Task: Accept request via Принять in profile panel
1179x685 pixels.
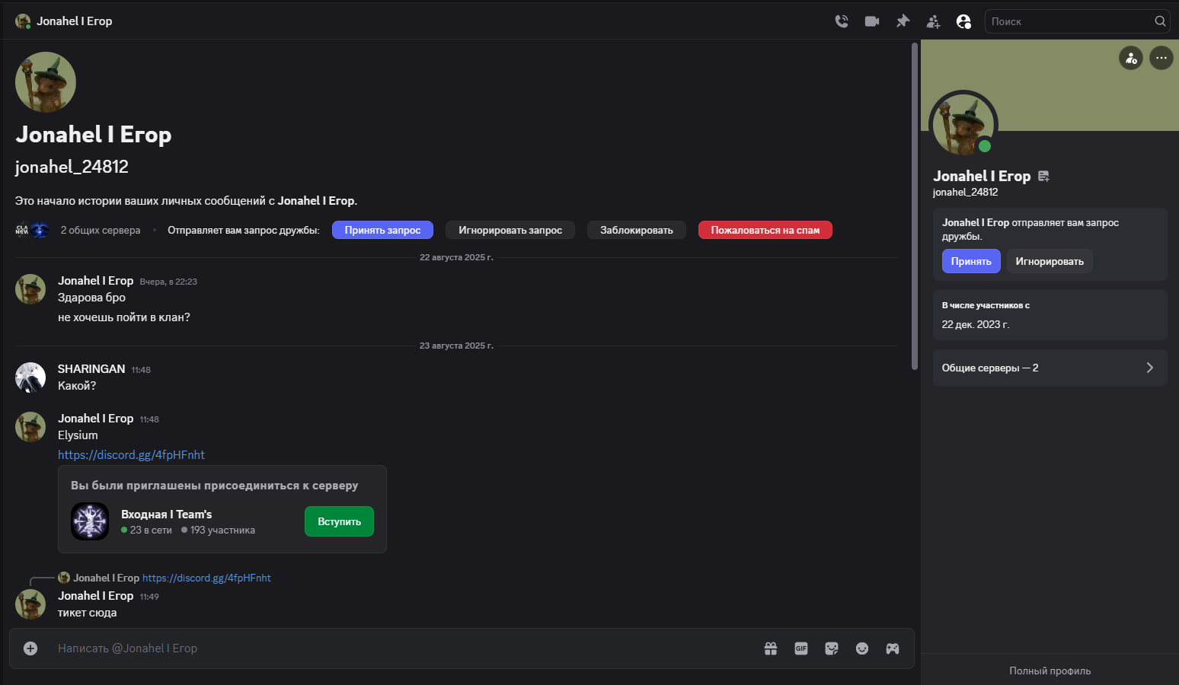Action: [971, 261]
